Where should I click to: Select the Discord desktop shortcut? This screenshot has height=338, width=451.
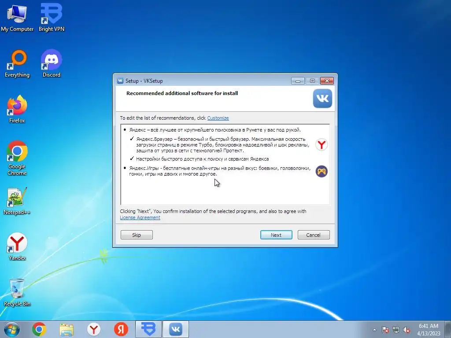(52, 64)
